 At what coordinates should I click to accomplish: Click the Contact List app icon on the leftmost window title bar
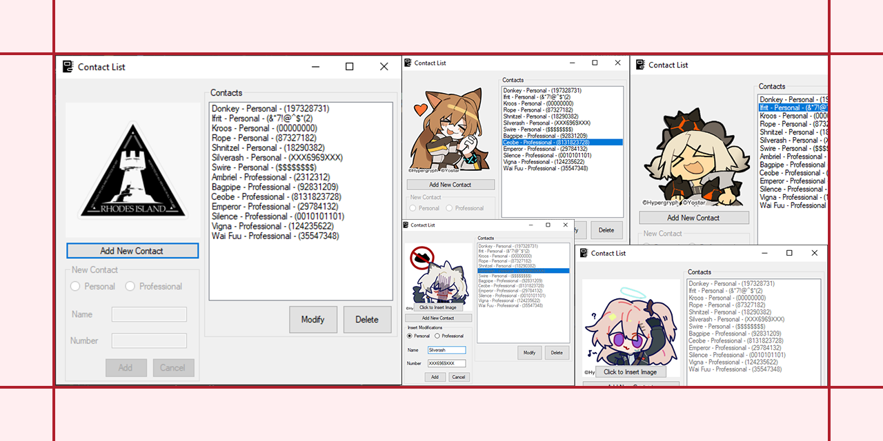tap(68, 66)
